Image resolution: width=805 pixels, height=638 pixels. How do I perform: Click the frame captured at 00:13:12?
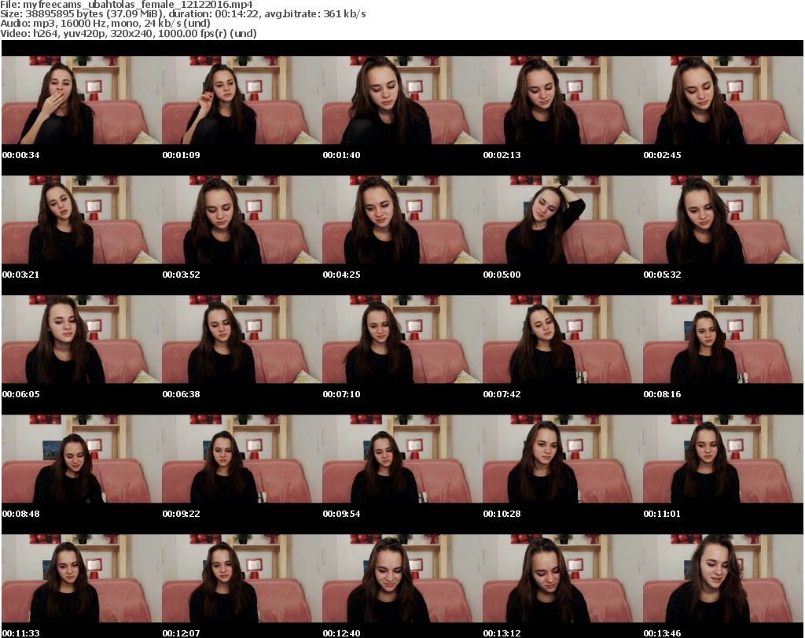[x=562, y=579]
